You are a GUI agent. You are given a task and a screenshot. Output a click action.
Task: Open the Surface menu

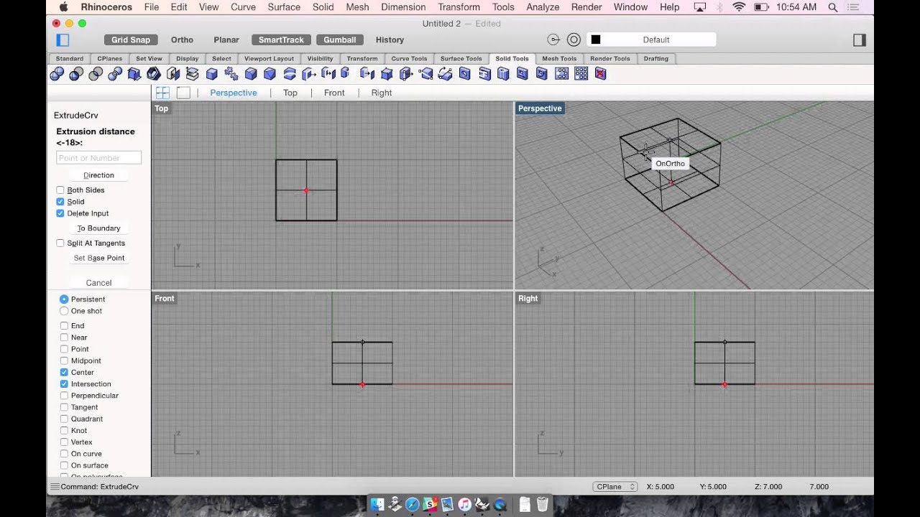(x=284, y=7)
